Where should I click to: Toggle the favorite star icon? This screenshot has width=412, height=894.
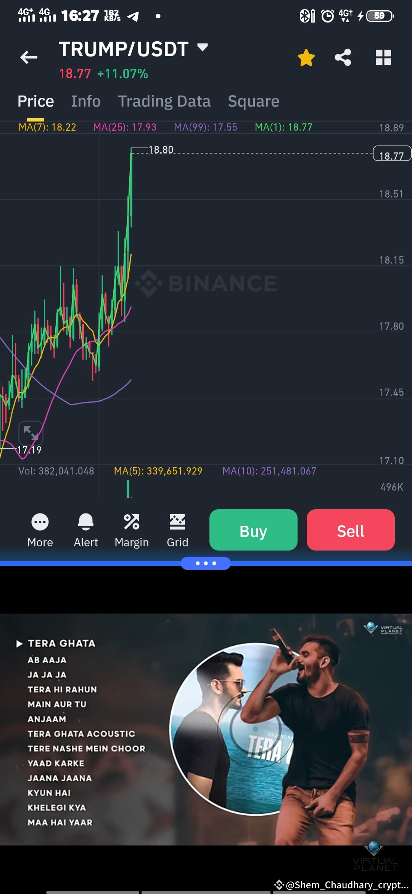306,58
